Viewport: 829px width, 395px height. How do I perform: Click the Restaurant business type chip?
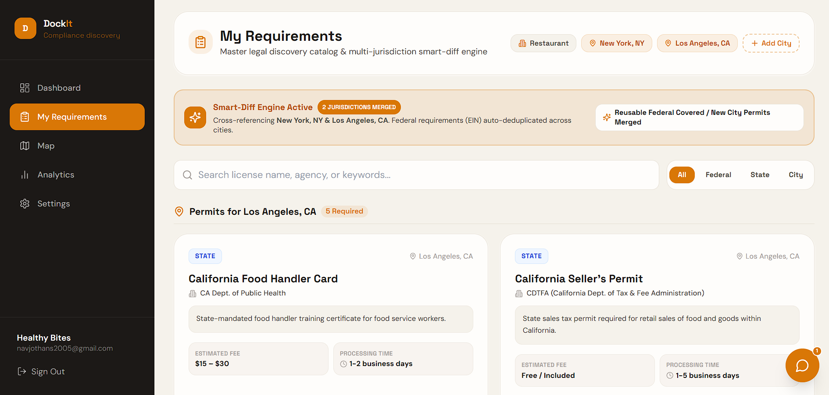543,43
